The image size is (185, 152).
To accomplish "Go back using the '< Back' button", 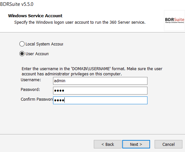I will (108, 144).
